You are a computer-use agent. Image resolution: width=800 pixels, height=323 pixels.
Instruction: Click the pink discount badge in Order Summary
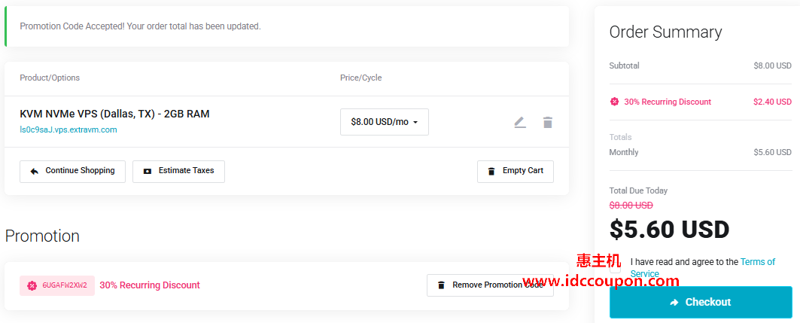coord(614,102)
